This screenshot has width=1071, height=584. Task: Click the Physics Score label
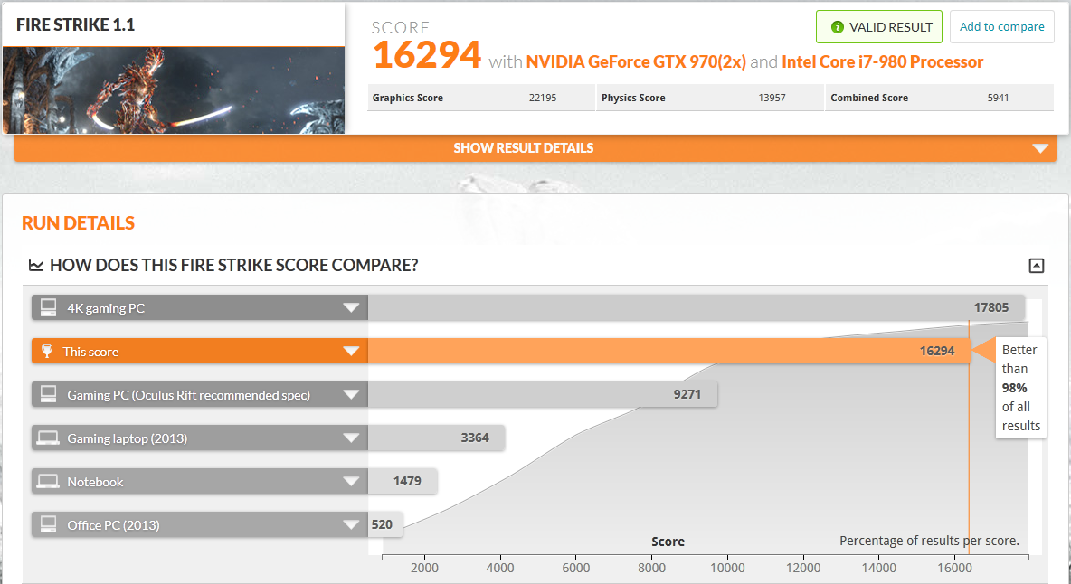click(633, 98)
